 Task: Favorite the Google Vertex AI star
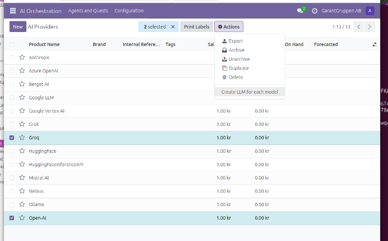click(22, 111)
